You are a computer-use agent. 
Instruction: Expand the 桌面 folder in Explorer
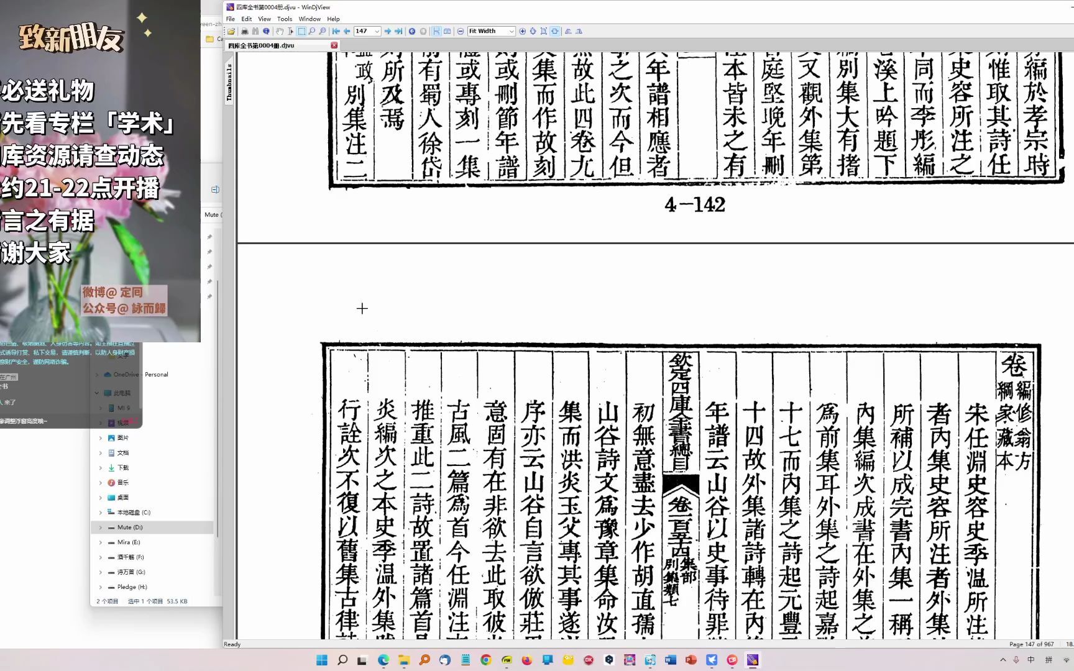point(101,498)
